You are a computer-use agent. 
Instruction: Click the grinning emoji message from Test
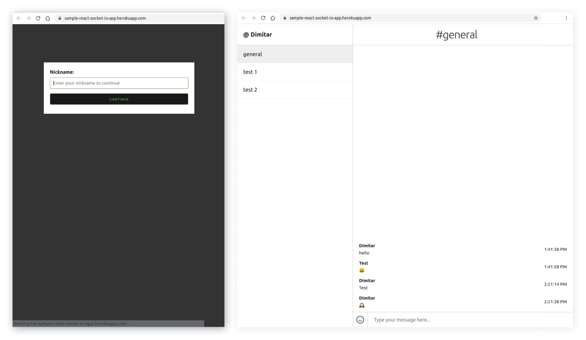[x=362, y=270]
